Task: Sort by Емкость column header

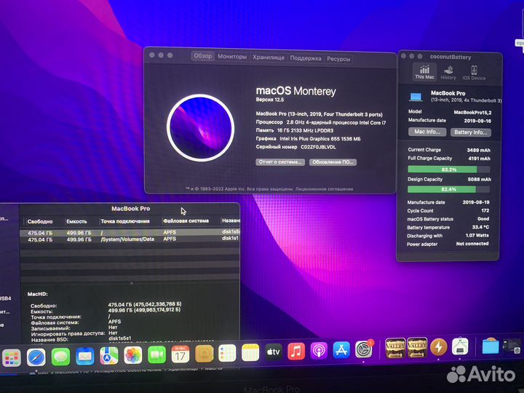Action: click(x=76, y=221)
